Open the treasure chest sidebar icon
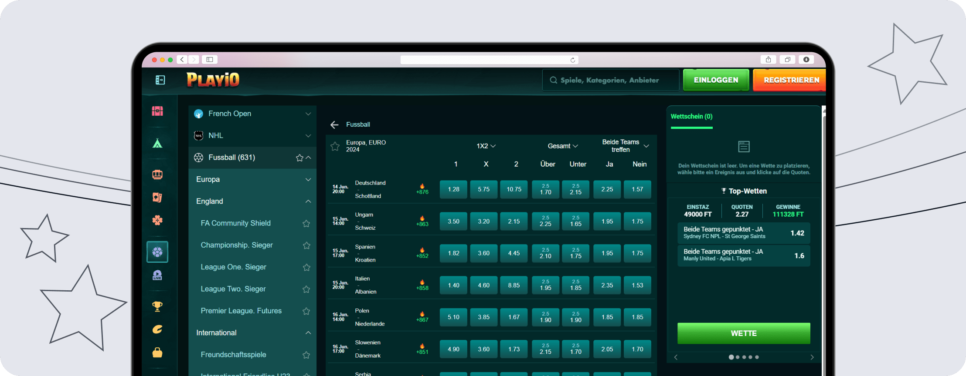Screen dimensions: 966x376 (x=157, y=111)
